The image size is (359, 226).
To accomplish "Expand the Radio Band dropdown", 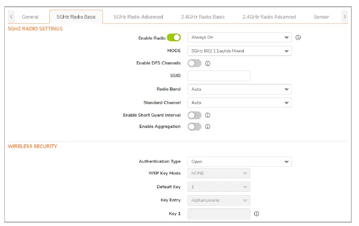I will click(239, 89).
